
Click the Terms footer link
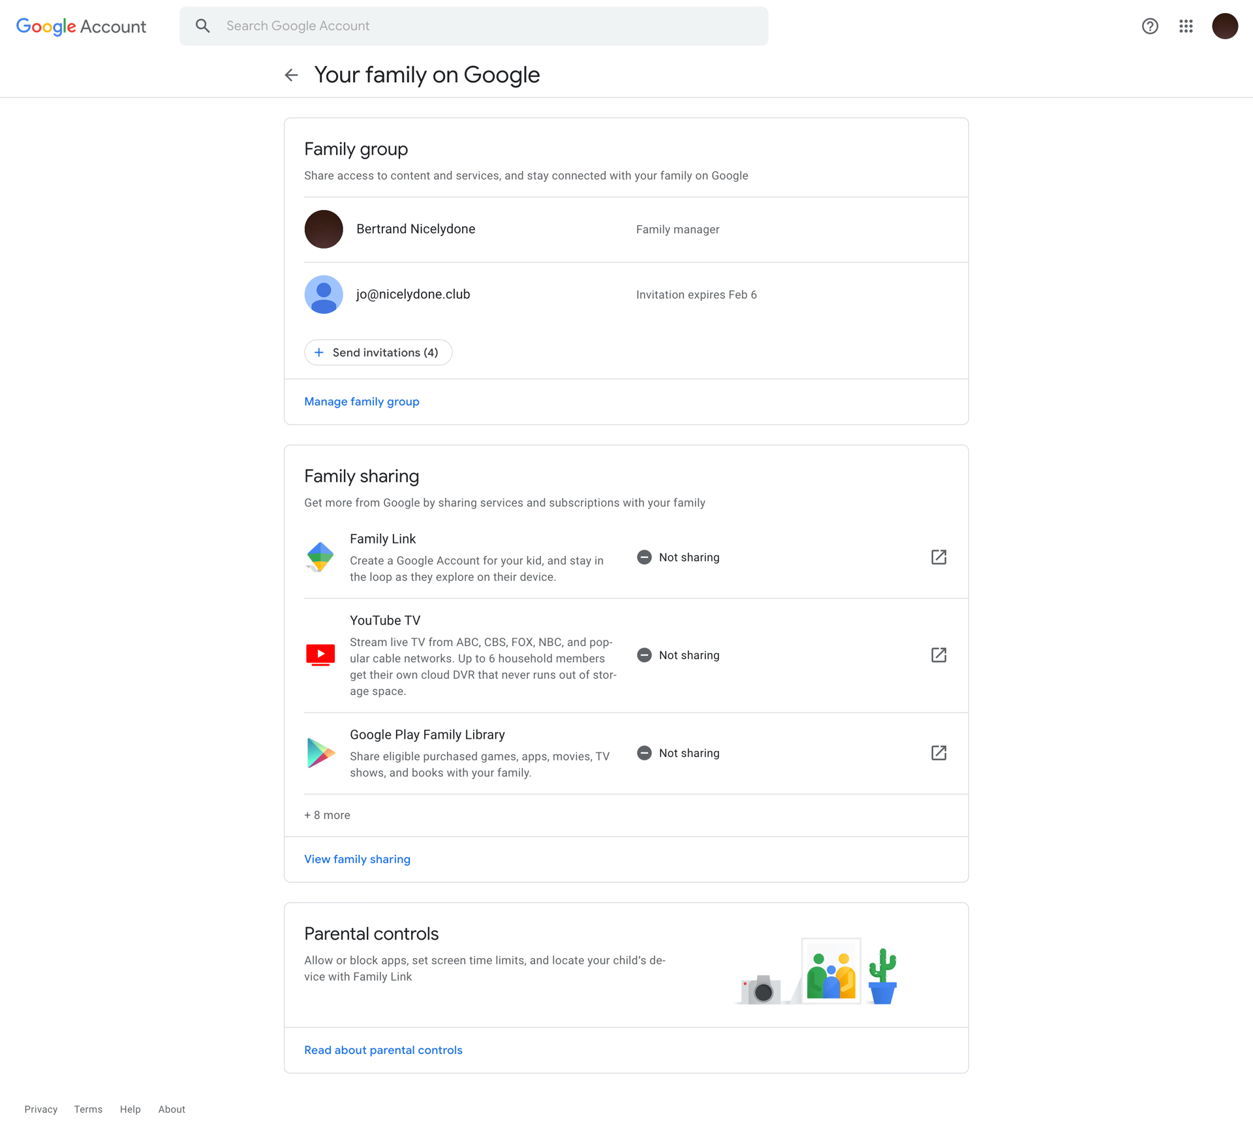click(x=88, y=1109)
